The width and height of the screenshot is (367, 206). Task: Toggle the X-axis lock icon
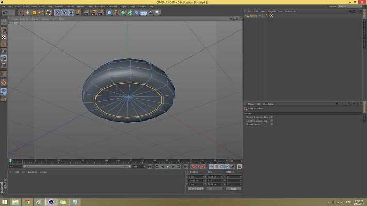(57, 12)
